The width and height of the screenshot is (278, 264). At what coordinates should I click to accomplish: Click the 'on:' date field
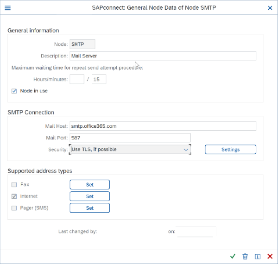pyautogui.click(x=196, y=232)
